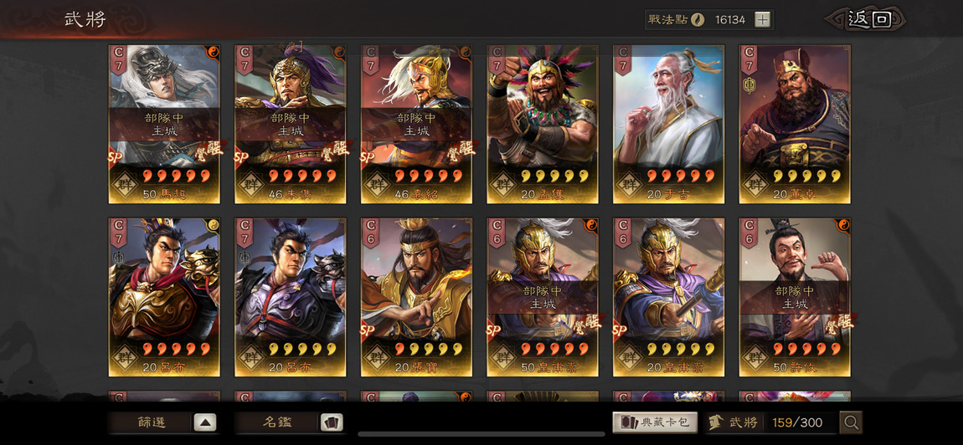
Task: Click the 戰法點 currency coin icon
Action: [x=697, y=19]
